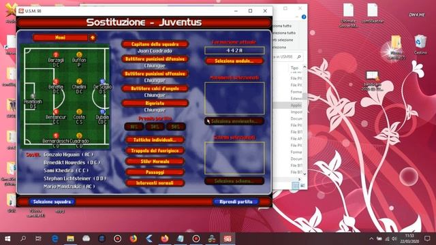Select Chiellini's yellow player marker
This screenshot has height=245, width=436.
(79, 82)
